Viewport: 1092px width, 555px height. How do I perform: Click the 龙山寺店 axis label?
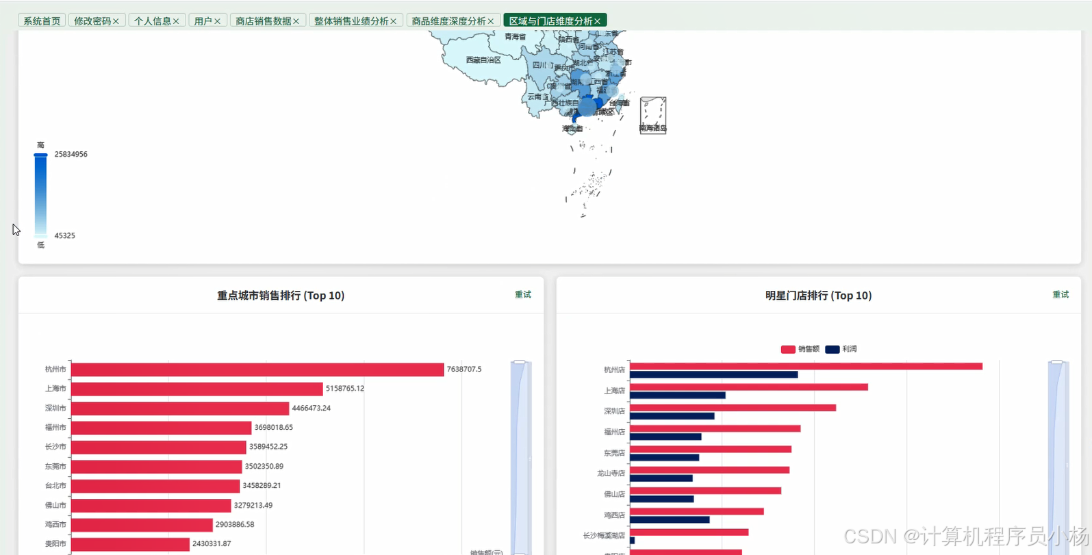tap(611, 474)
